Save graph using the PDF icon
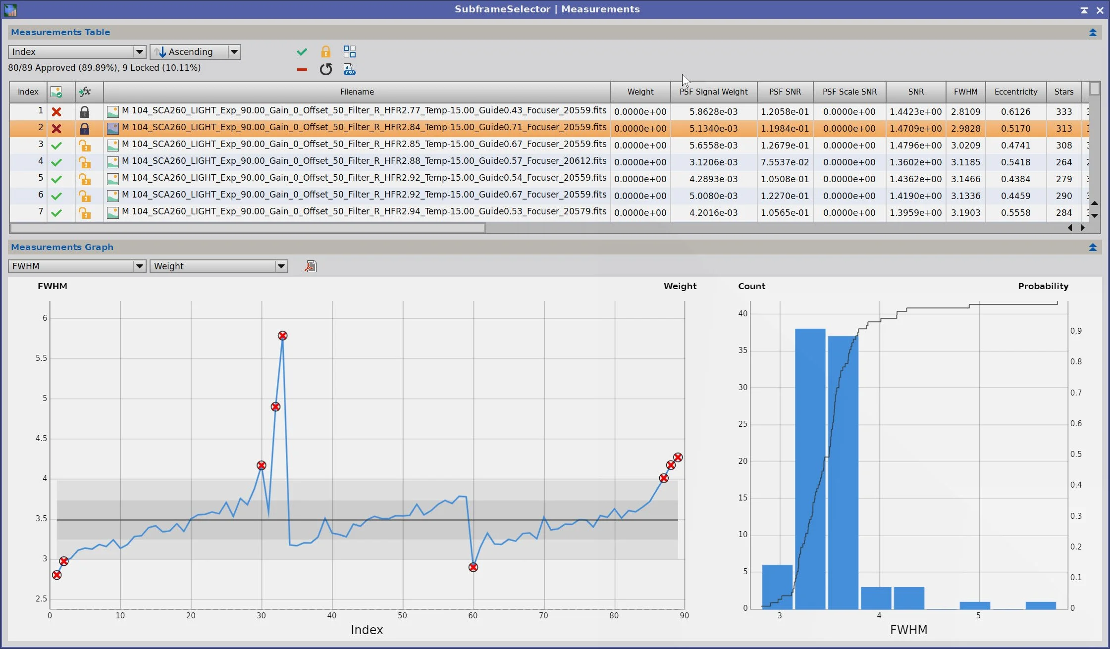Screen dimensions: 1110x649 (x=311, y=266)
